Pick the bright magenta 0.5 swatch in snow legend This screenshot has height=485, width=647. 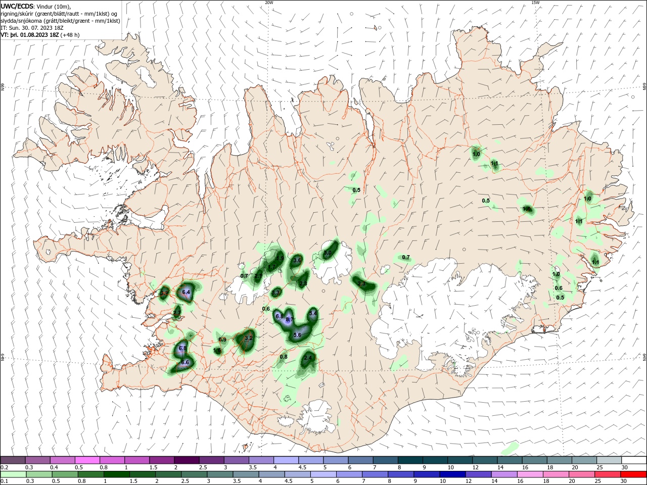pos(87,460)
